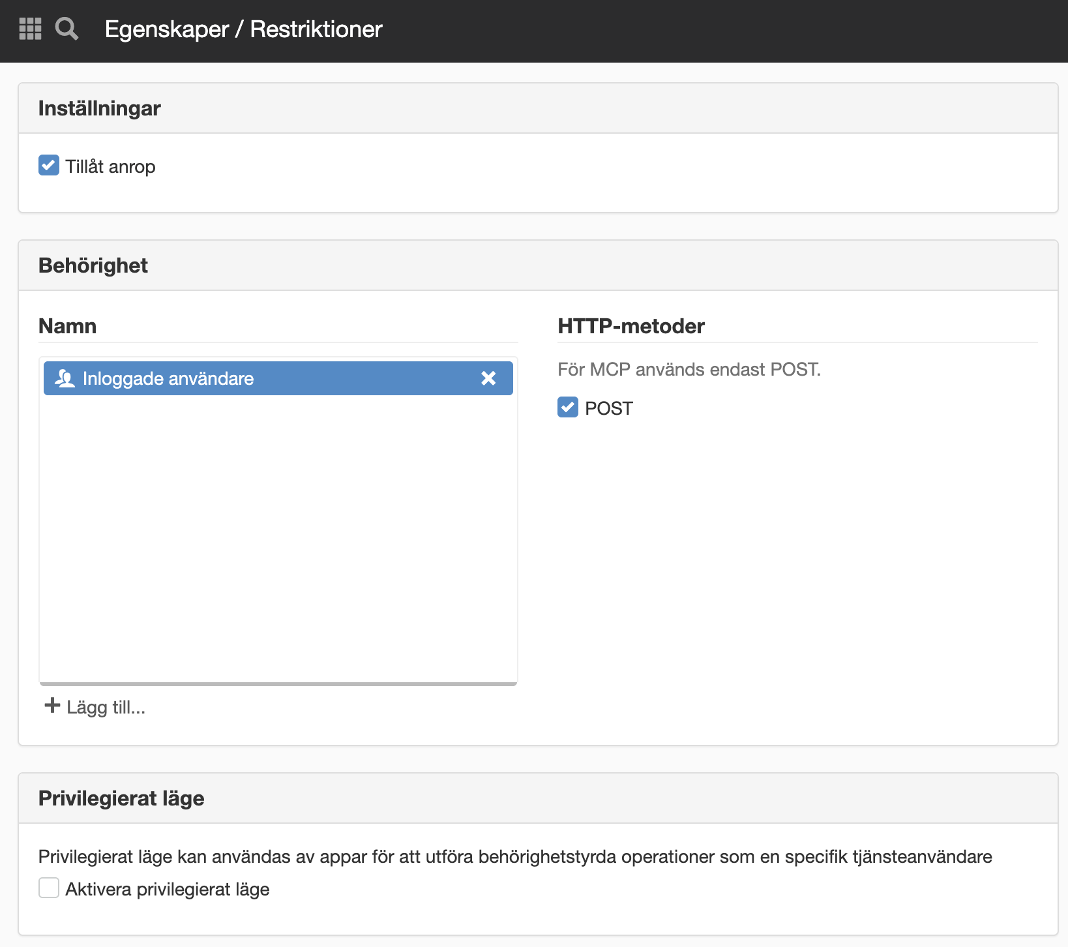Click the plus icon next to Lägg till
The image size is (1068, 947).
tap(52, 705)
